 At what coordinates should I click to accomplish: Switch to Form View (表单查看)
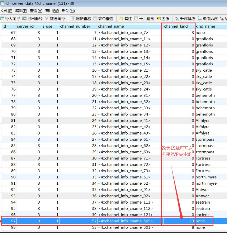[103, 19]
